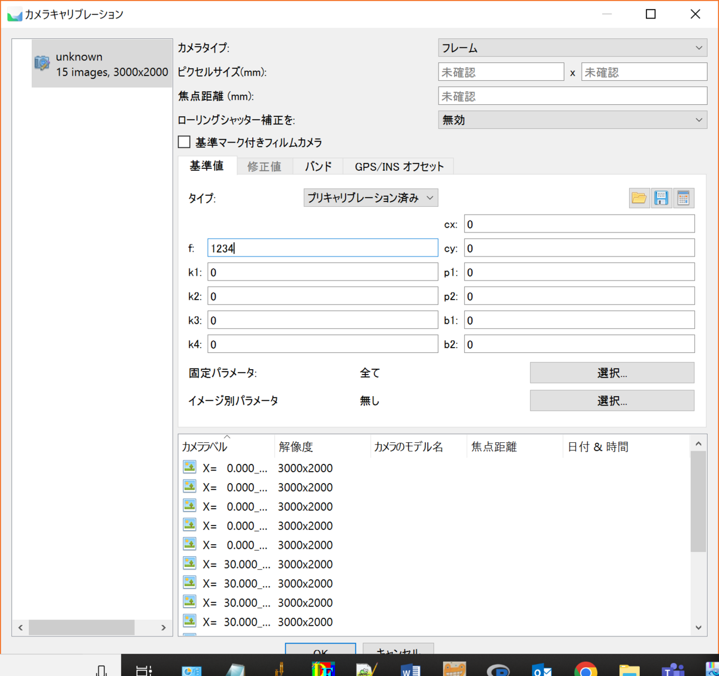Sort by 日付 & 時間 column header
Image resolution: width=719 pixels, height=676 pixels.
coord(626,446)
